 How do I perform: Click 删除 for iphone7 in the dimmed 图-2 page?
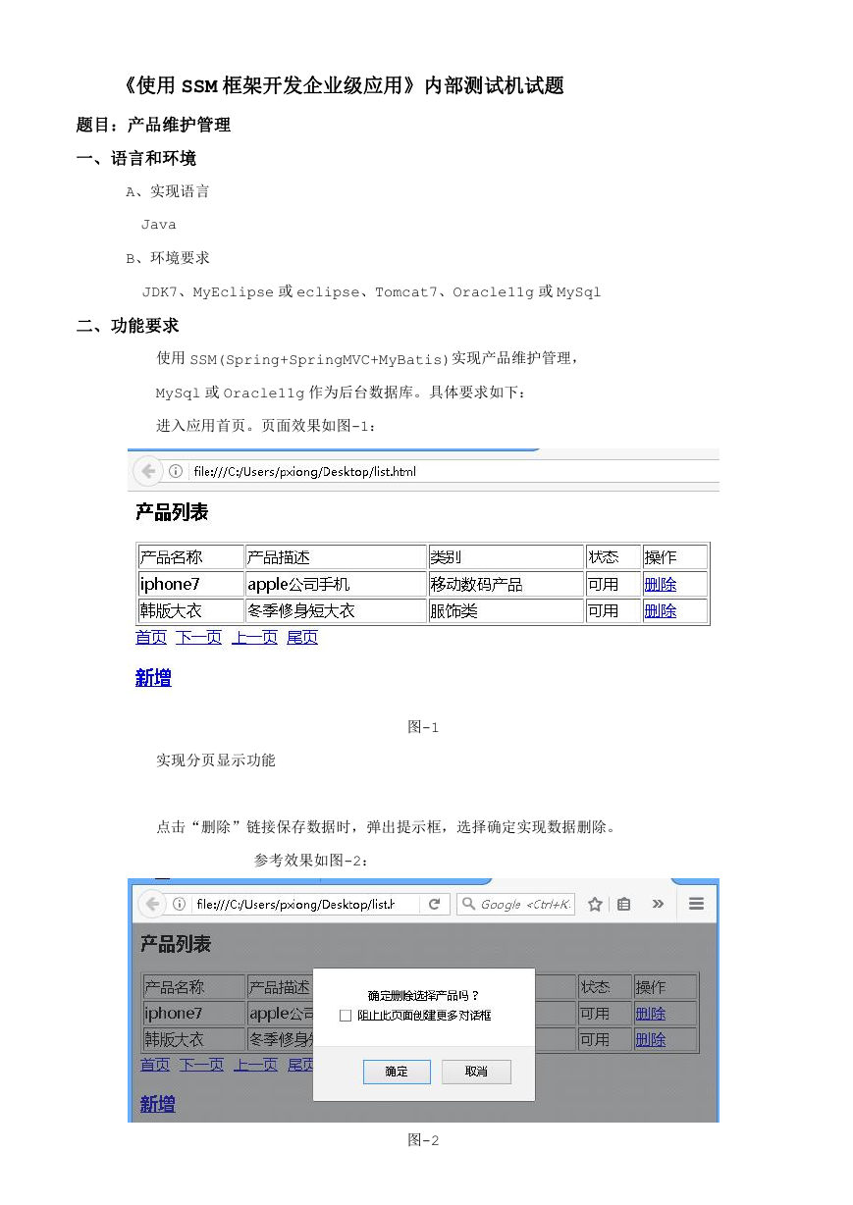[651, 1014]
